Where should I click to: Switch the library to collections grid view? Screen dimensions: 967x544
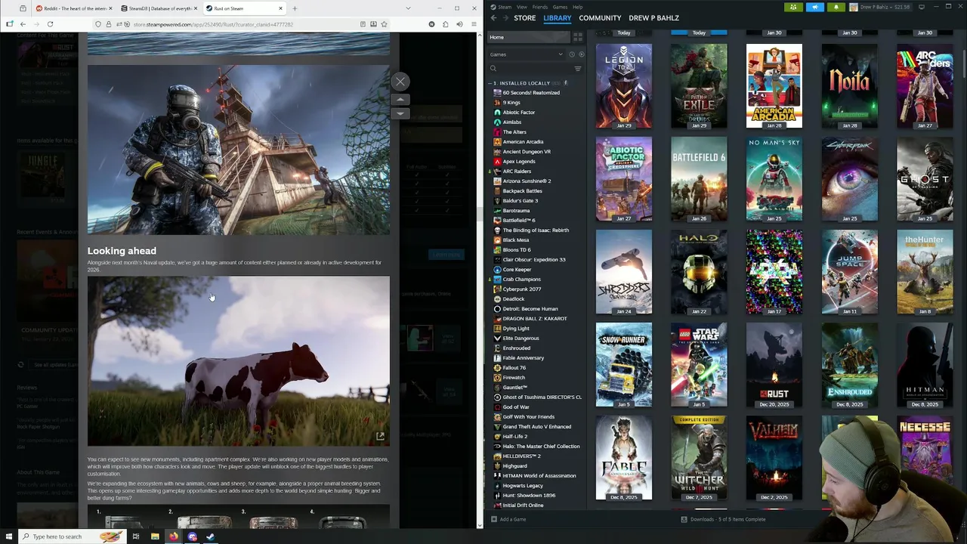578,37
